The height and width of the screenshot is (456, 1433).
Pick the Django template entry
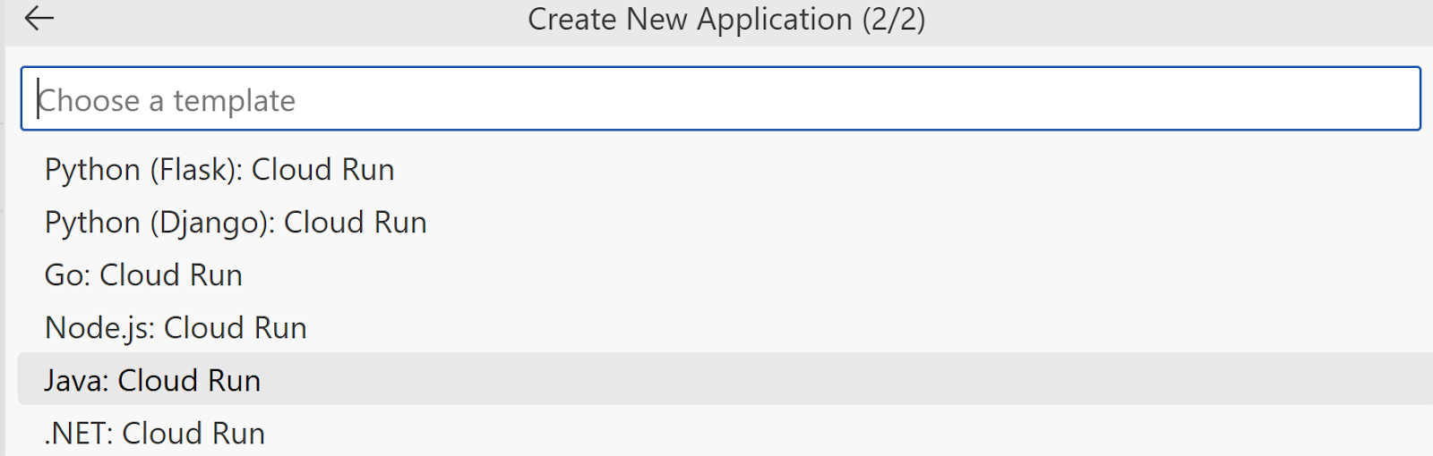[236, 223]
